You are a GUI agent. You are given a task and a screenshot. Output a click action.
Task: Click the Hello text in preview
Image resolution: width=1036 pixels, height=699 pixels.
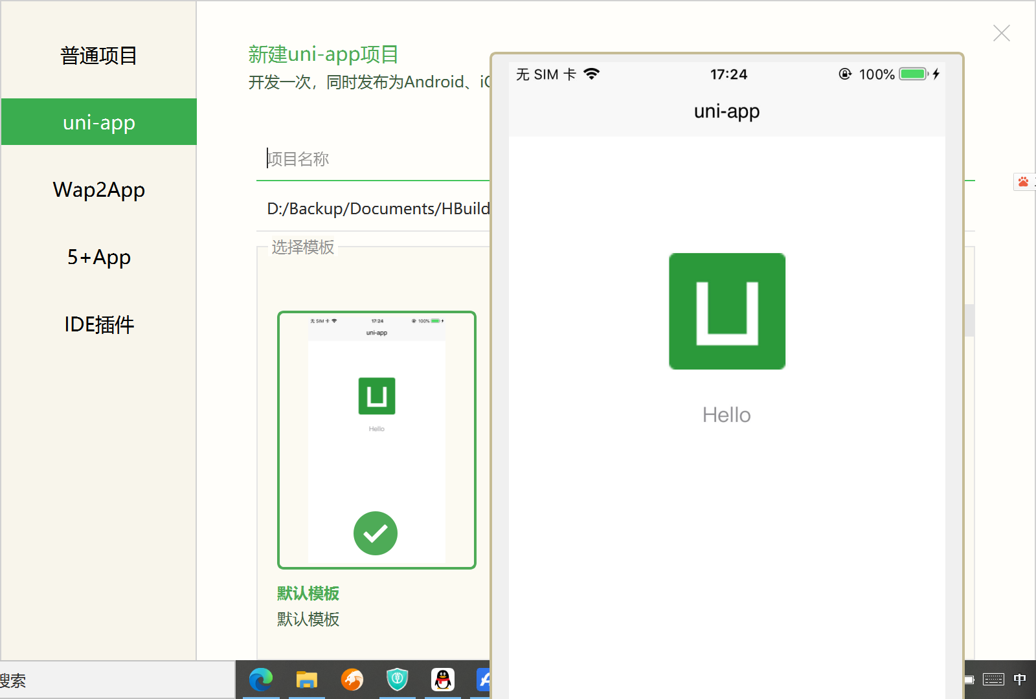[726, 415]
